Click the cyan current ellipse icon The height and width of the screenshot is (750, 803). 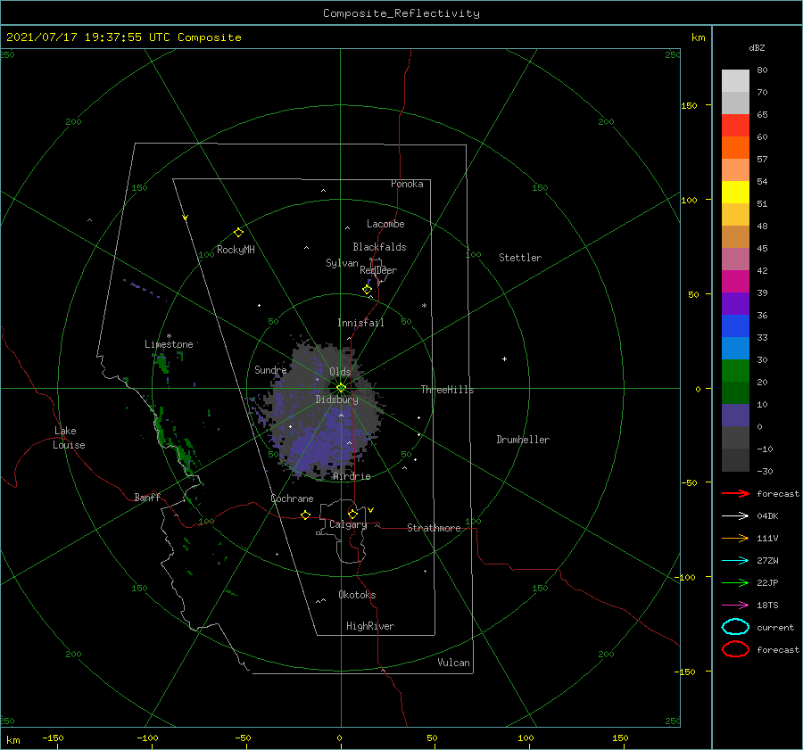[735, 627]
